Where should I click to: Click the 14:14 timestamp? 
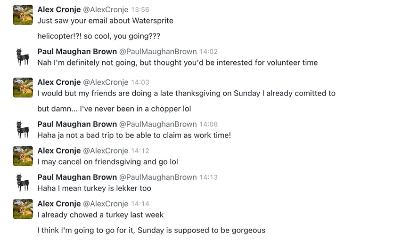(140, 204)
